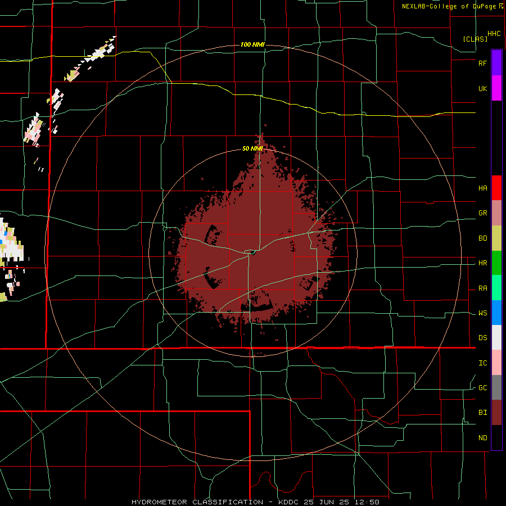This screenshot has width=506, height=506.
Task: Click the HYDROMETEOR CLASSIFICATION title text
Action: (197, 502)
